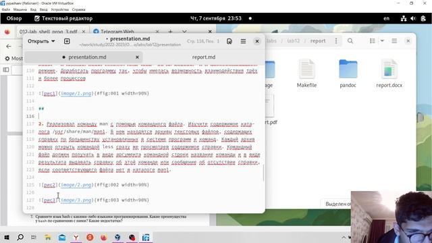Open the VirtualBox Ввод menu
The height and width of the screenshot is (243, 432).
pyautogui.click(x=43, y=9)
